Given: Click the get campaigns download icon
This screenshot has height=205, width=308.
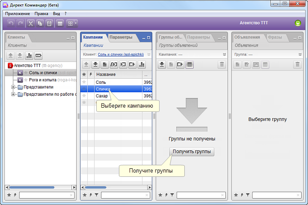Looking at the screenshot, I should (x=95, y=64).
